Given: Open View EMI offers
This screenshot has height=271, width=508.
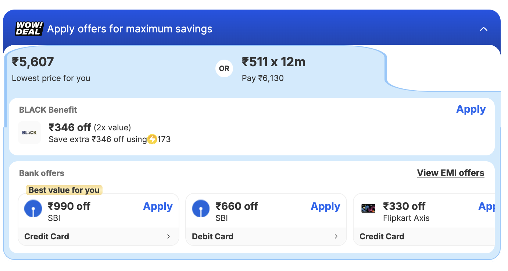Looking at the screenshot, I should point(451,173).
